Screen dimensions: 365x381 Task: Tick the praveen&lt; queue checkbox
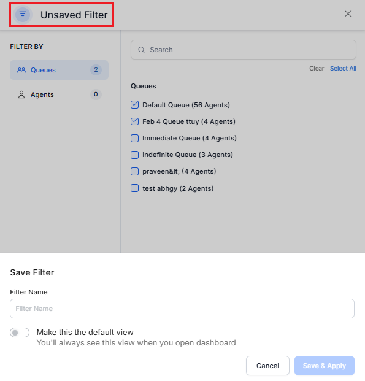[x=134, y=171]
